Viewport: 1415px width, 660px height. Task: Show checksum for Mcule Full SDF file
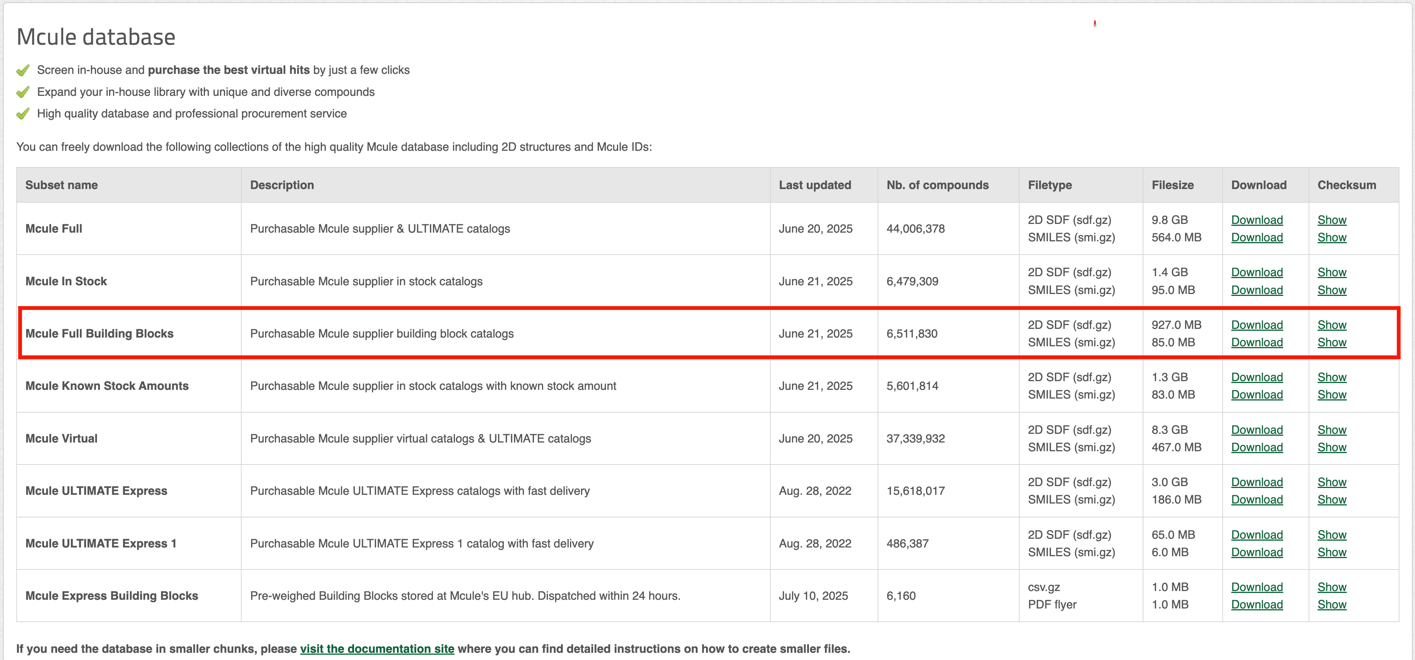[1332, 220]
